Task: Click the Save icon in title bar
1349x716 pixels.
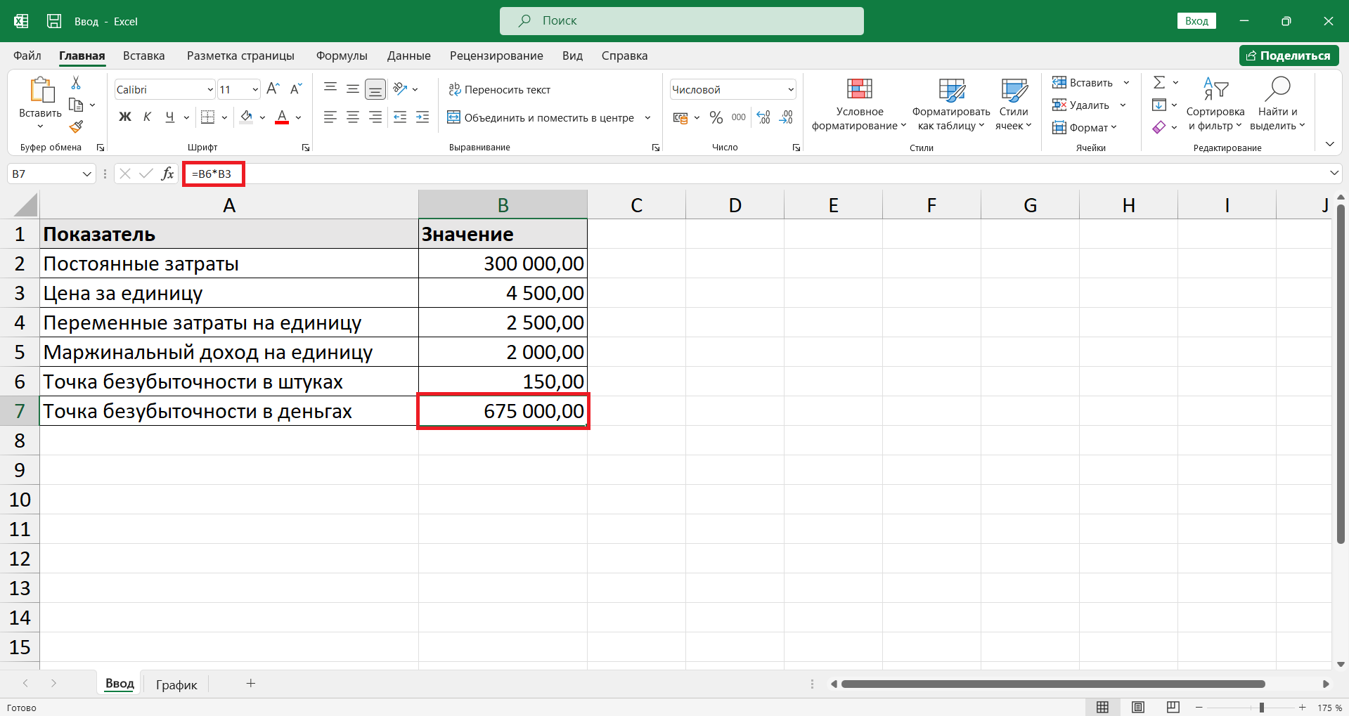Action: [x=54, y=21]
